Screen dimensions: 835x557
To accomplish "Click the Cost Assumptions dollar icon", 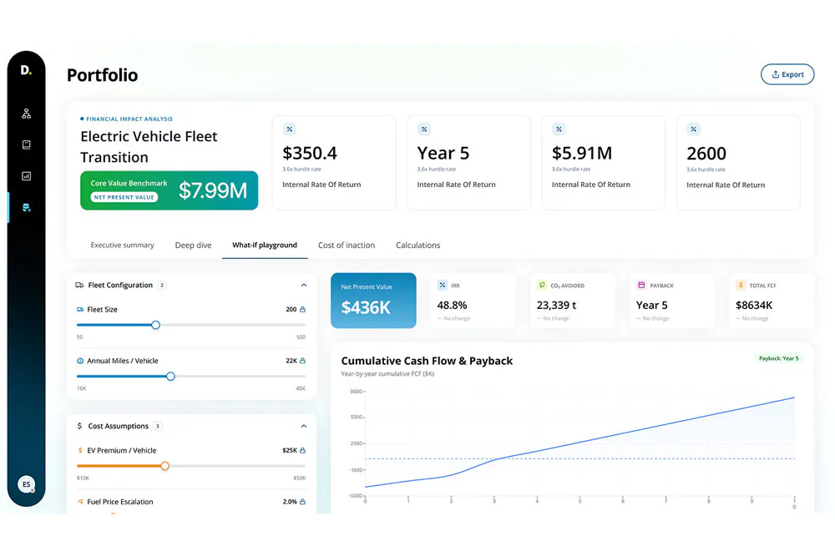I will [79, 426].
